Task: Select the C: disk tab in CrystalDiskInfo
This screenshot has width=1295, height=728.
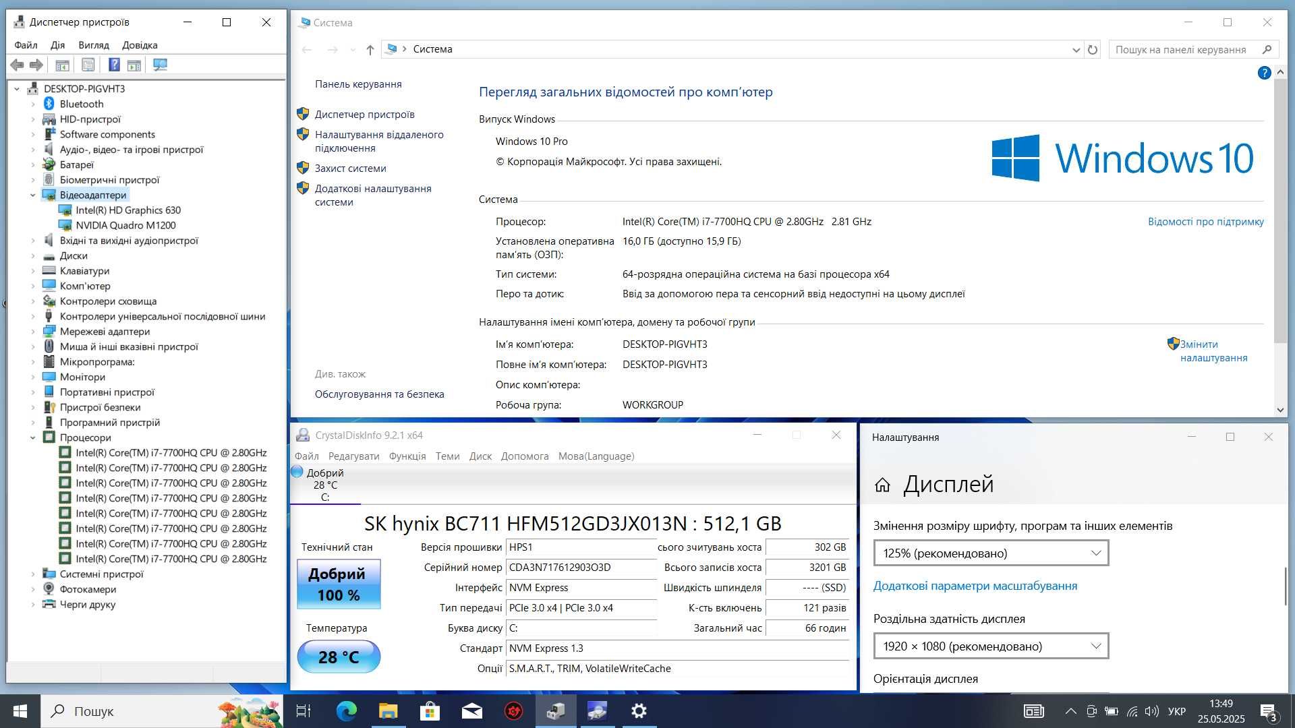Action: pos(325,485)
